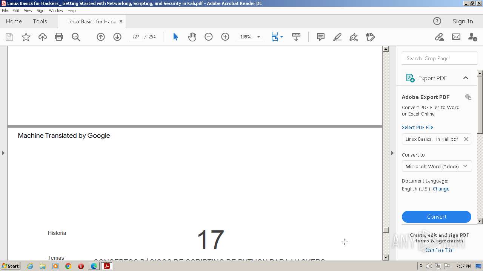Switch to the Tools tab

[x=40, y=21]
